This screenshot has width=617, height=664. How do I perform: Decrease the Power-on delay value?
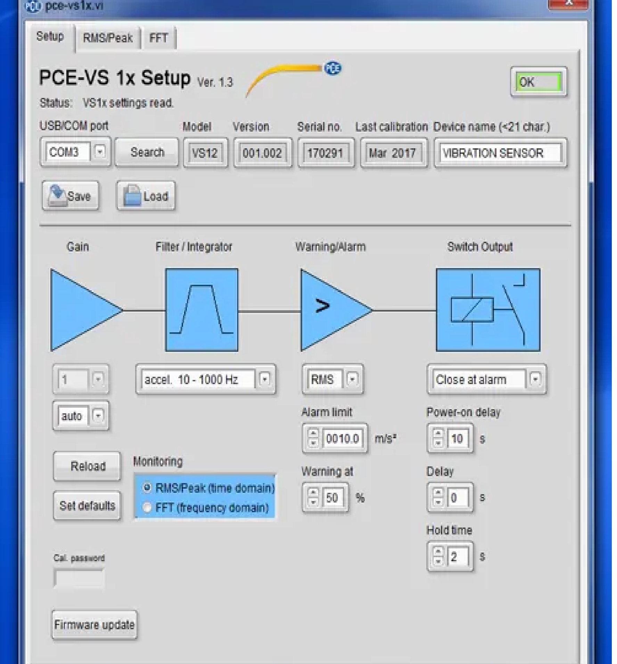coord(438,443)
